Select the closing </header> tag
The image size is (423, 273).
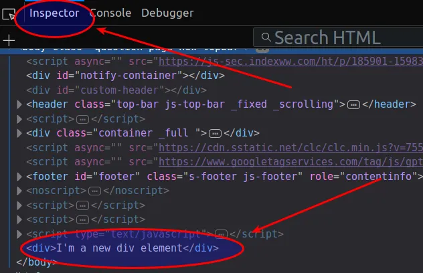pos(389,104)
